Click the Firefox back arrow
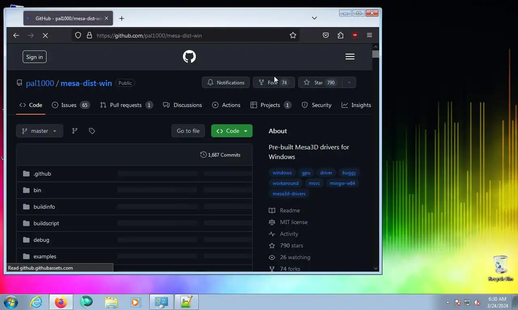The image size is (518, 310). pos(16,36)
